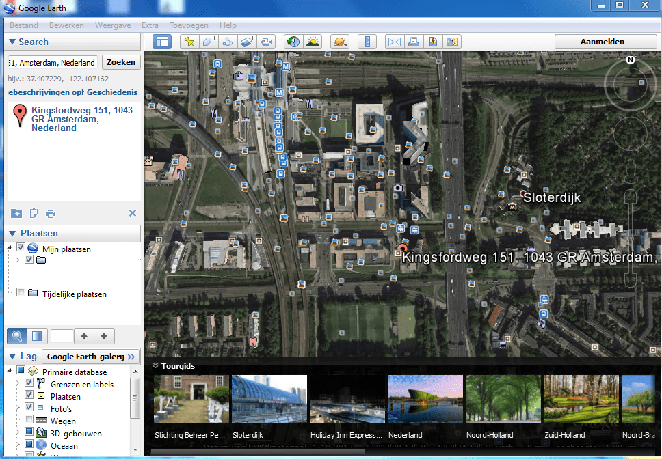This screenshot has height=459, width=662.
Task: Click the Layers panel vertical scrollbar
Action: pyautogui.click(x=135, y=398)
